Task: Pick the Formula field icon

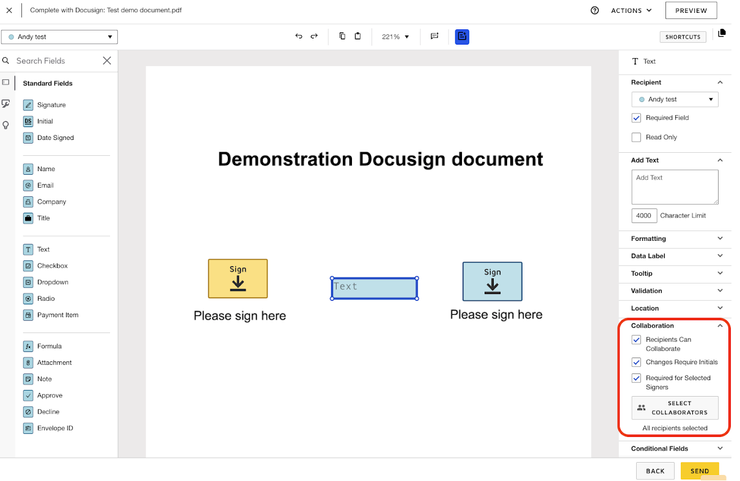Action: tap(28, 347)
